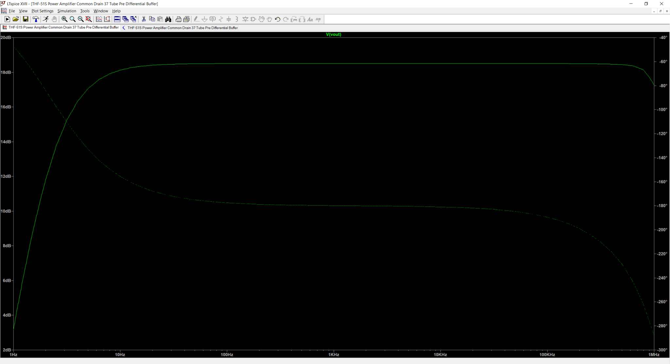Click the Move hand icon

click(261, 19)
